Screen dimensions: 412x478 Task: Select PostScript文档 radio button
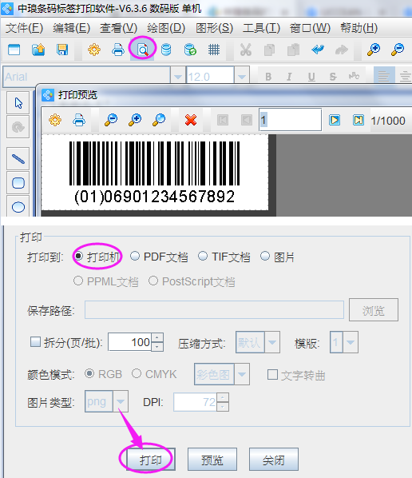click(153, 281)
